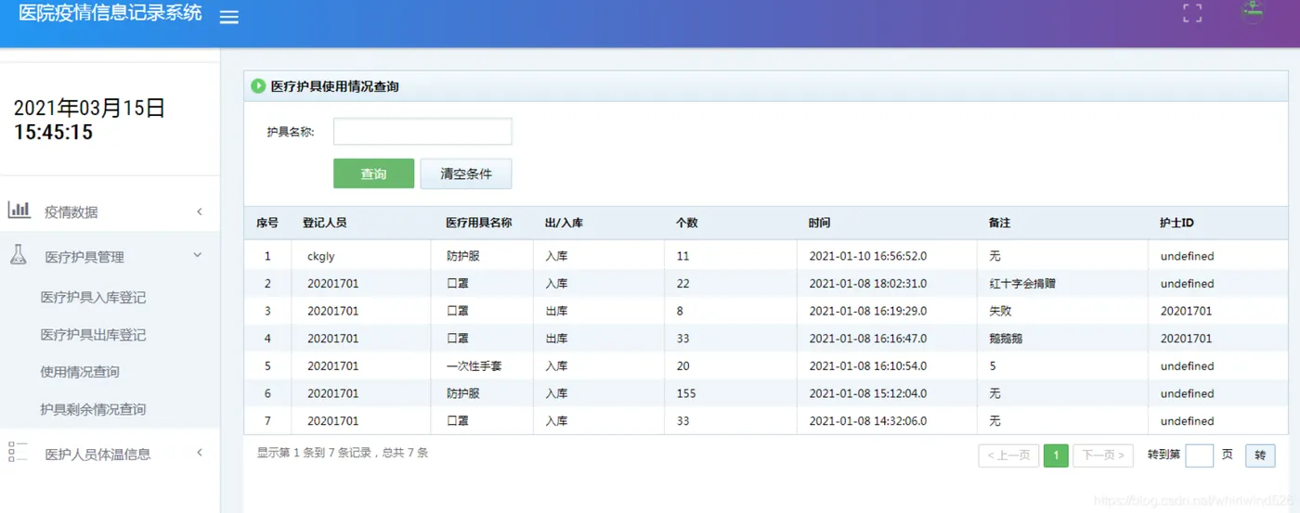Click the 登记人员 column header
Image resolution: width=1300 pixels, height=513 pixels.
tap(325, 223)
